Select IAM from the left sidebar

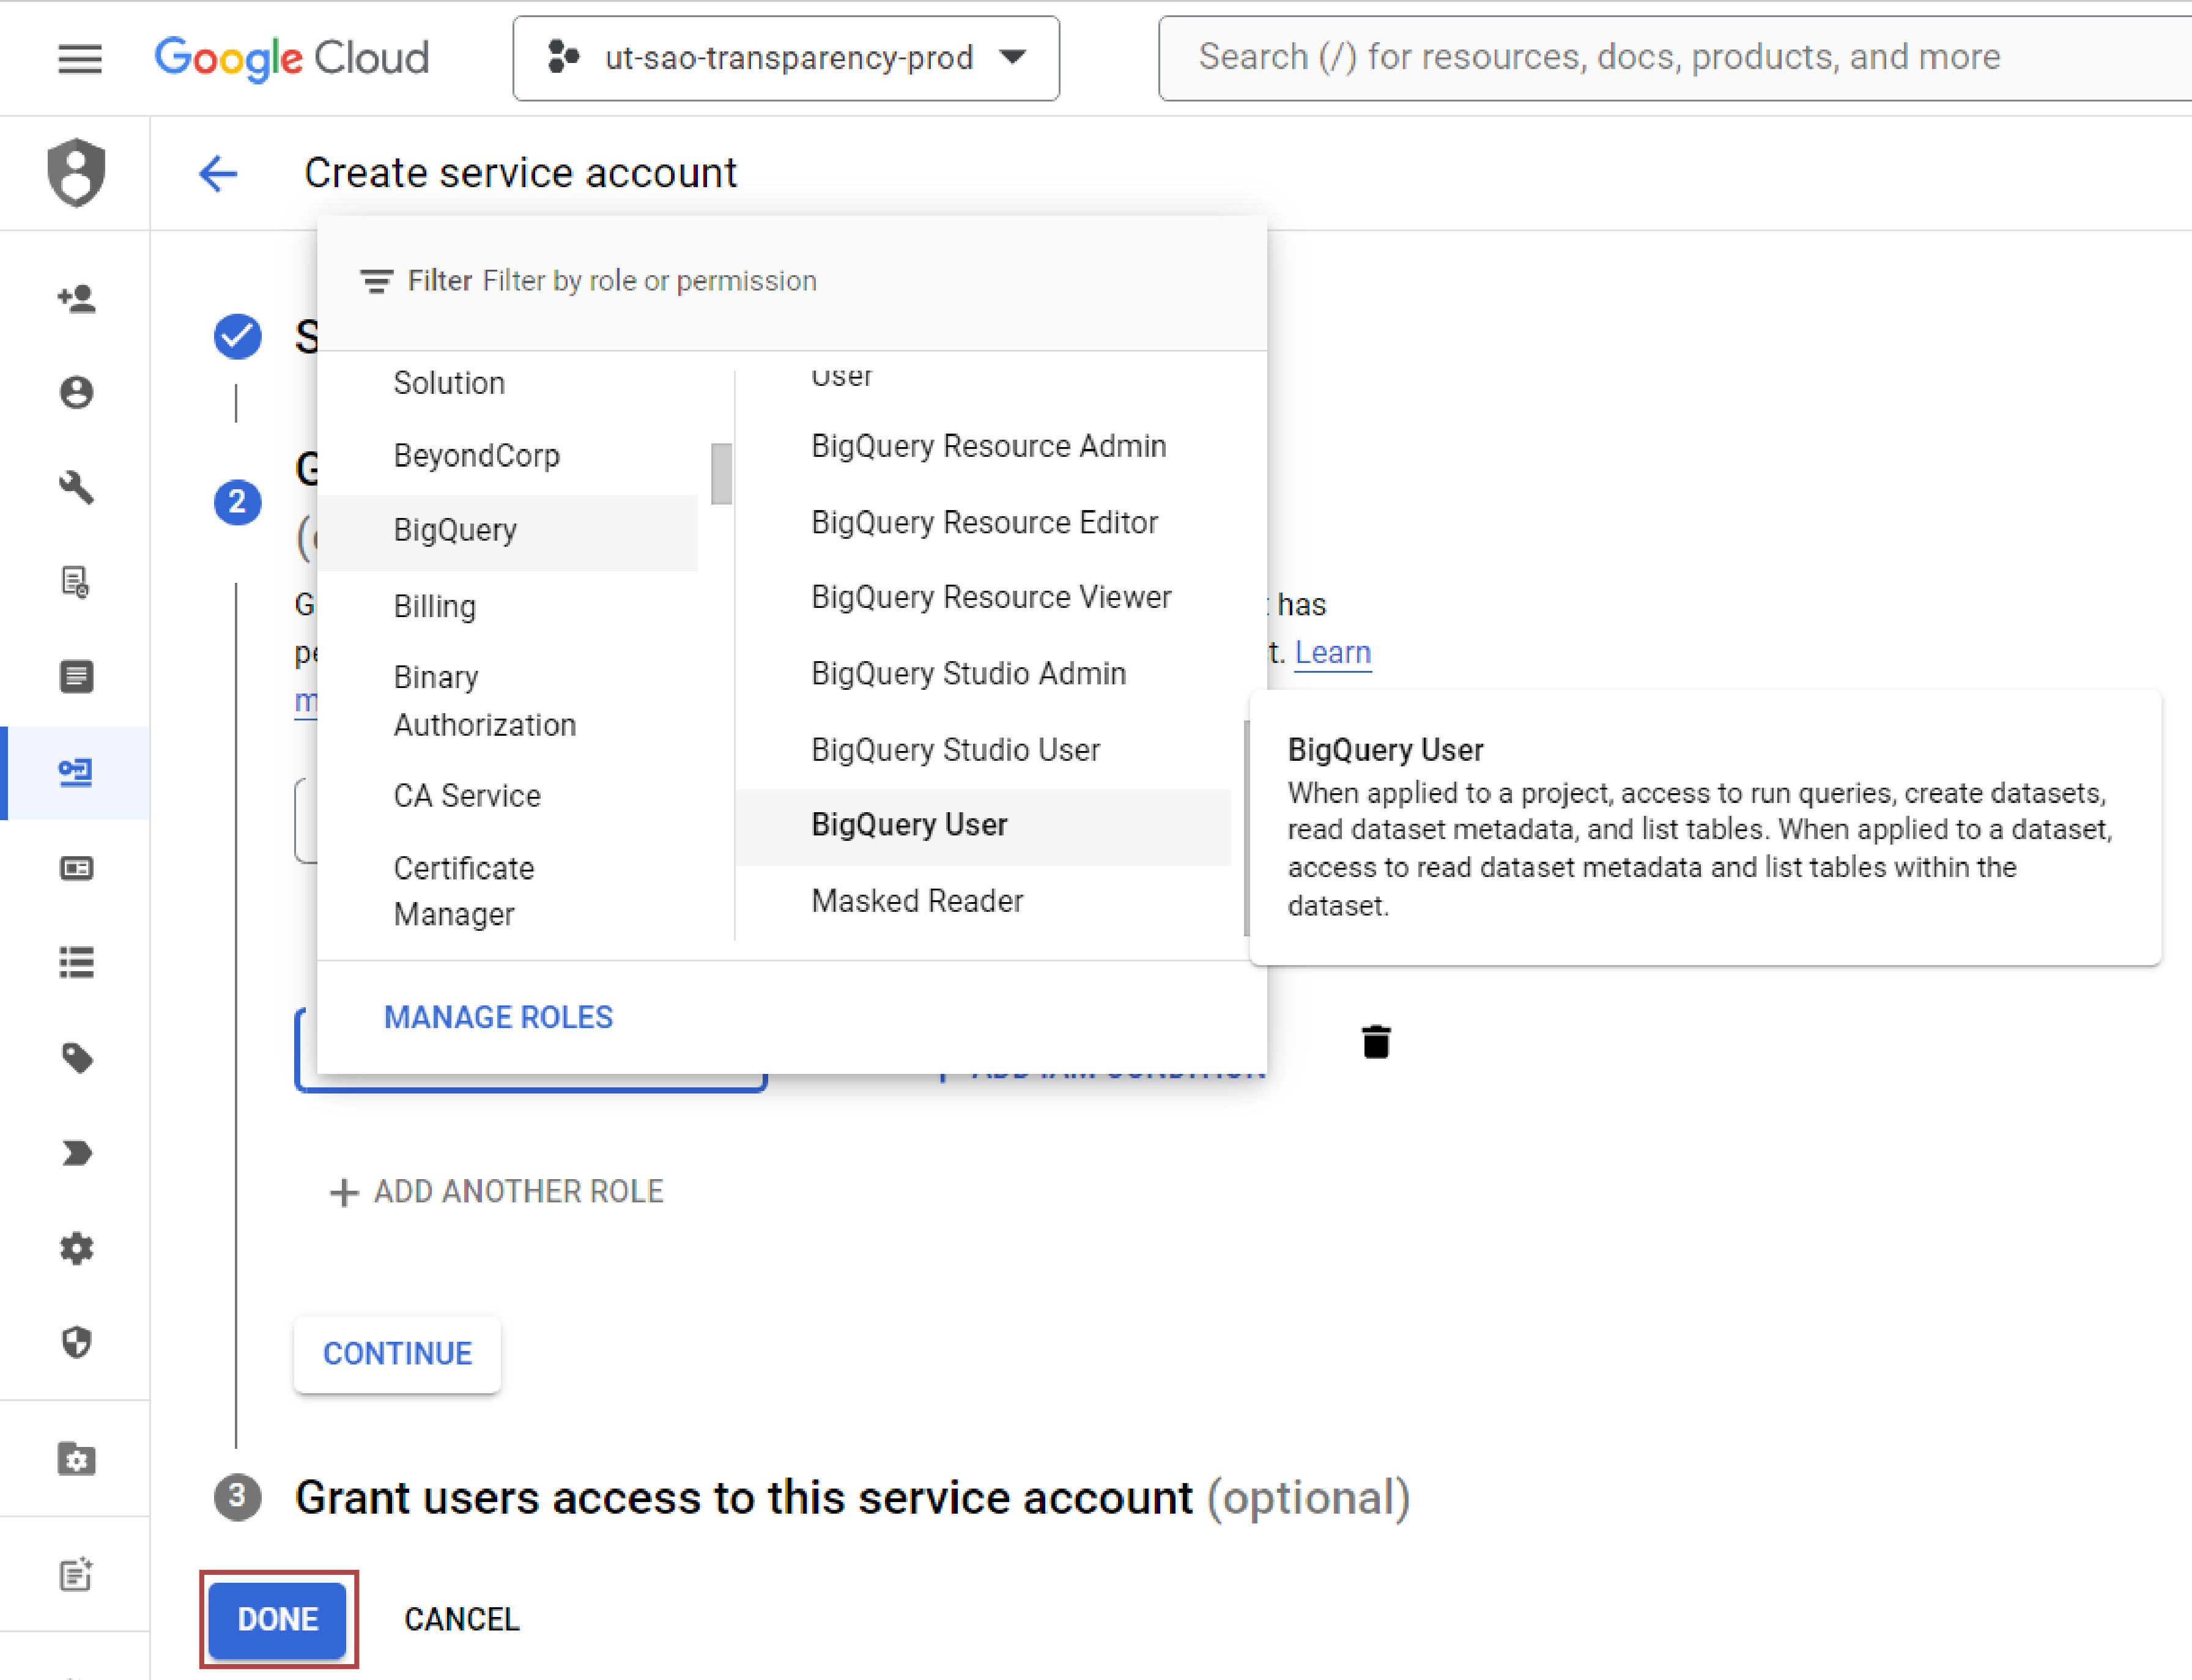point(77,297)
